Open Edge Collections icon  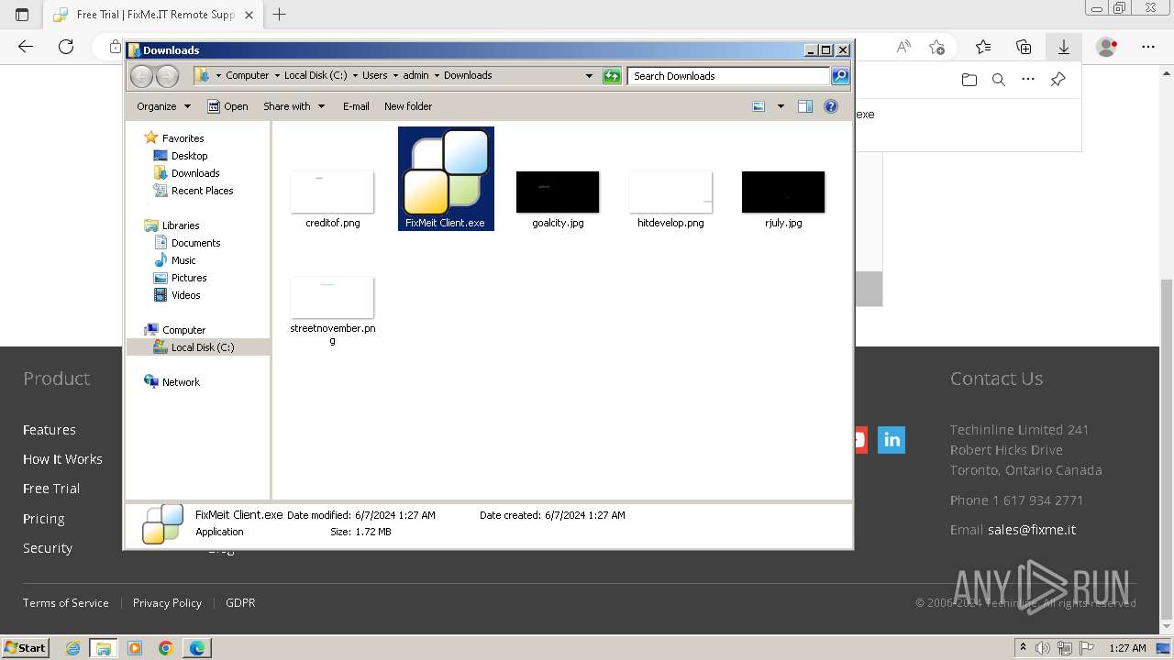1024,47
